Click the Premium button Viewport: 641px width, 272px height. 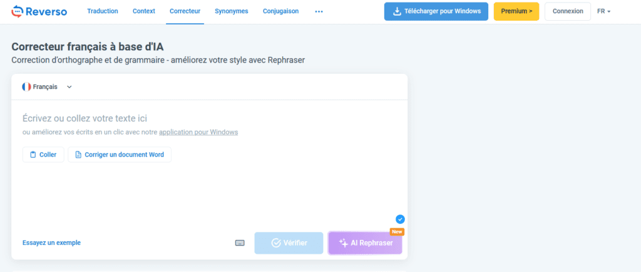coord(516,11)
